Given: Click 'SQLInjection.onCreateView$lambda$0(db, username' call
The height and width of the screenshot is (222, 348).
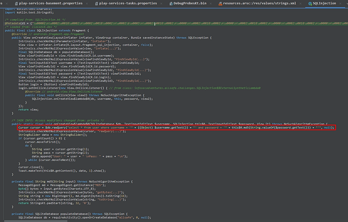Looking at the screenshot, I should (92, 99).
